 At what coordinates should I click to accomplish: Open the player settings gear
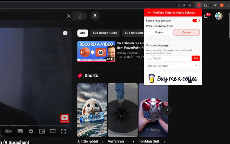coord(31,131)
